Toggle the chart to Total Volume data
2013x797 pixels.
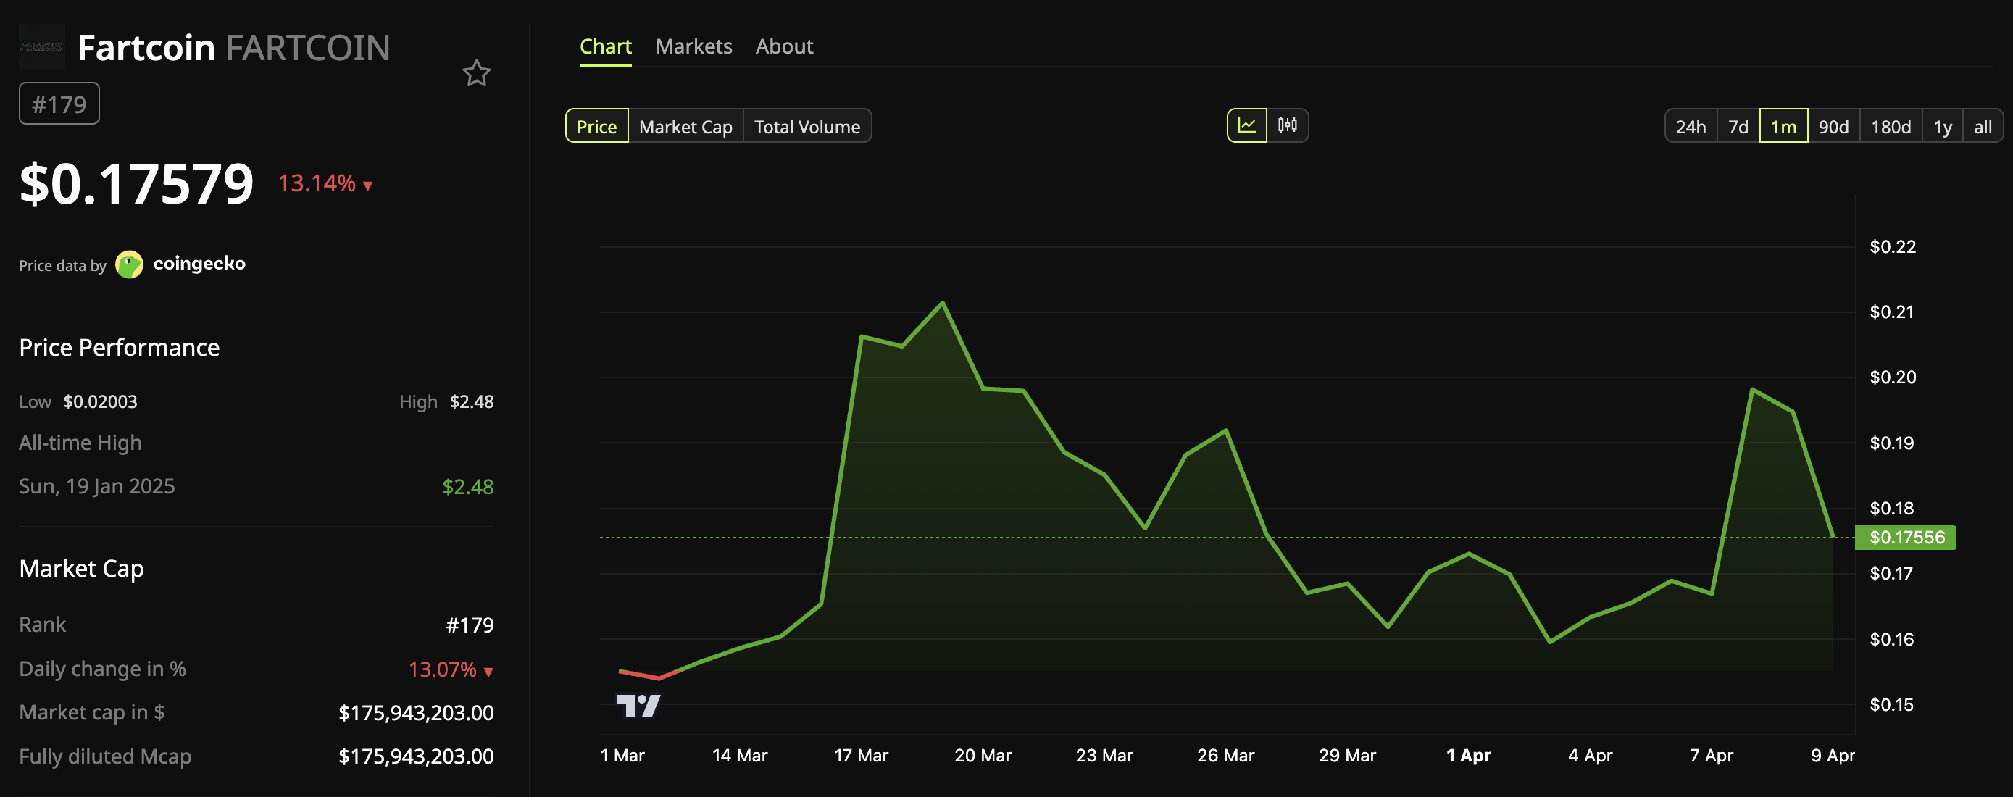807,126
